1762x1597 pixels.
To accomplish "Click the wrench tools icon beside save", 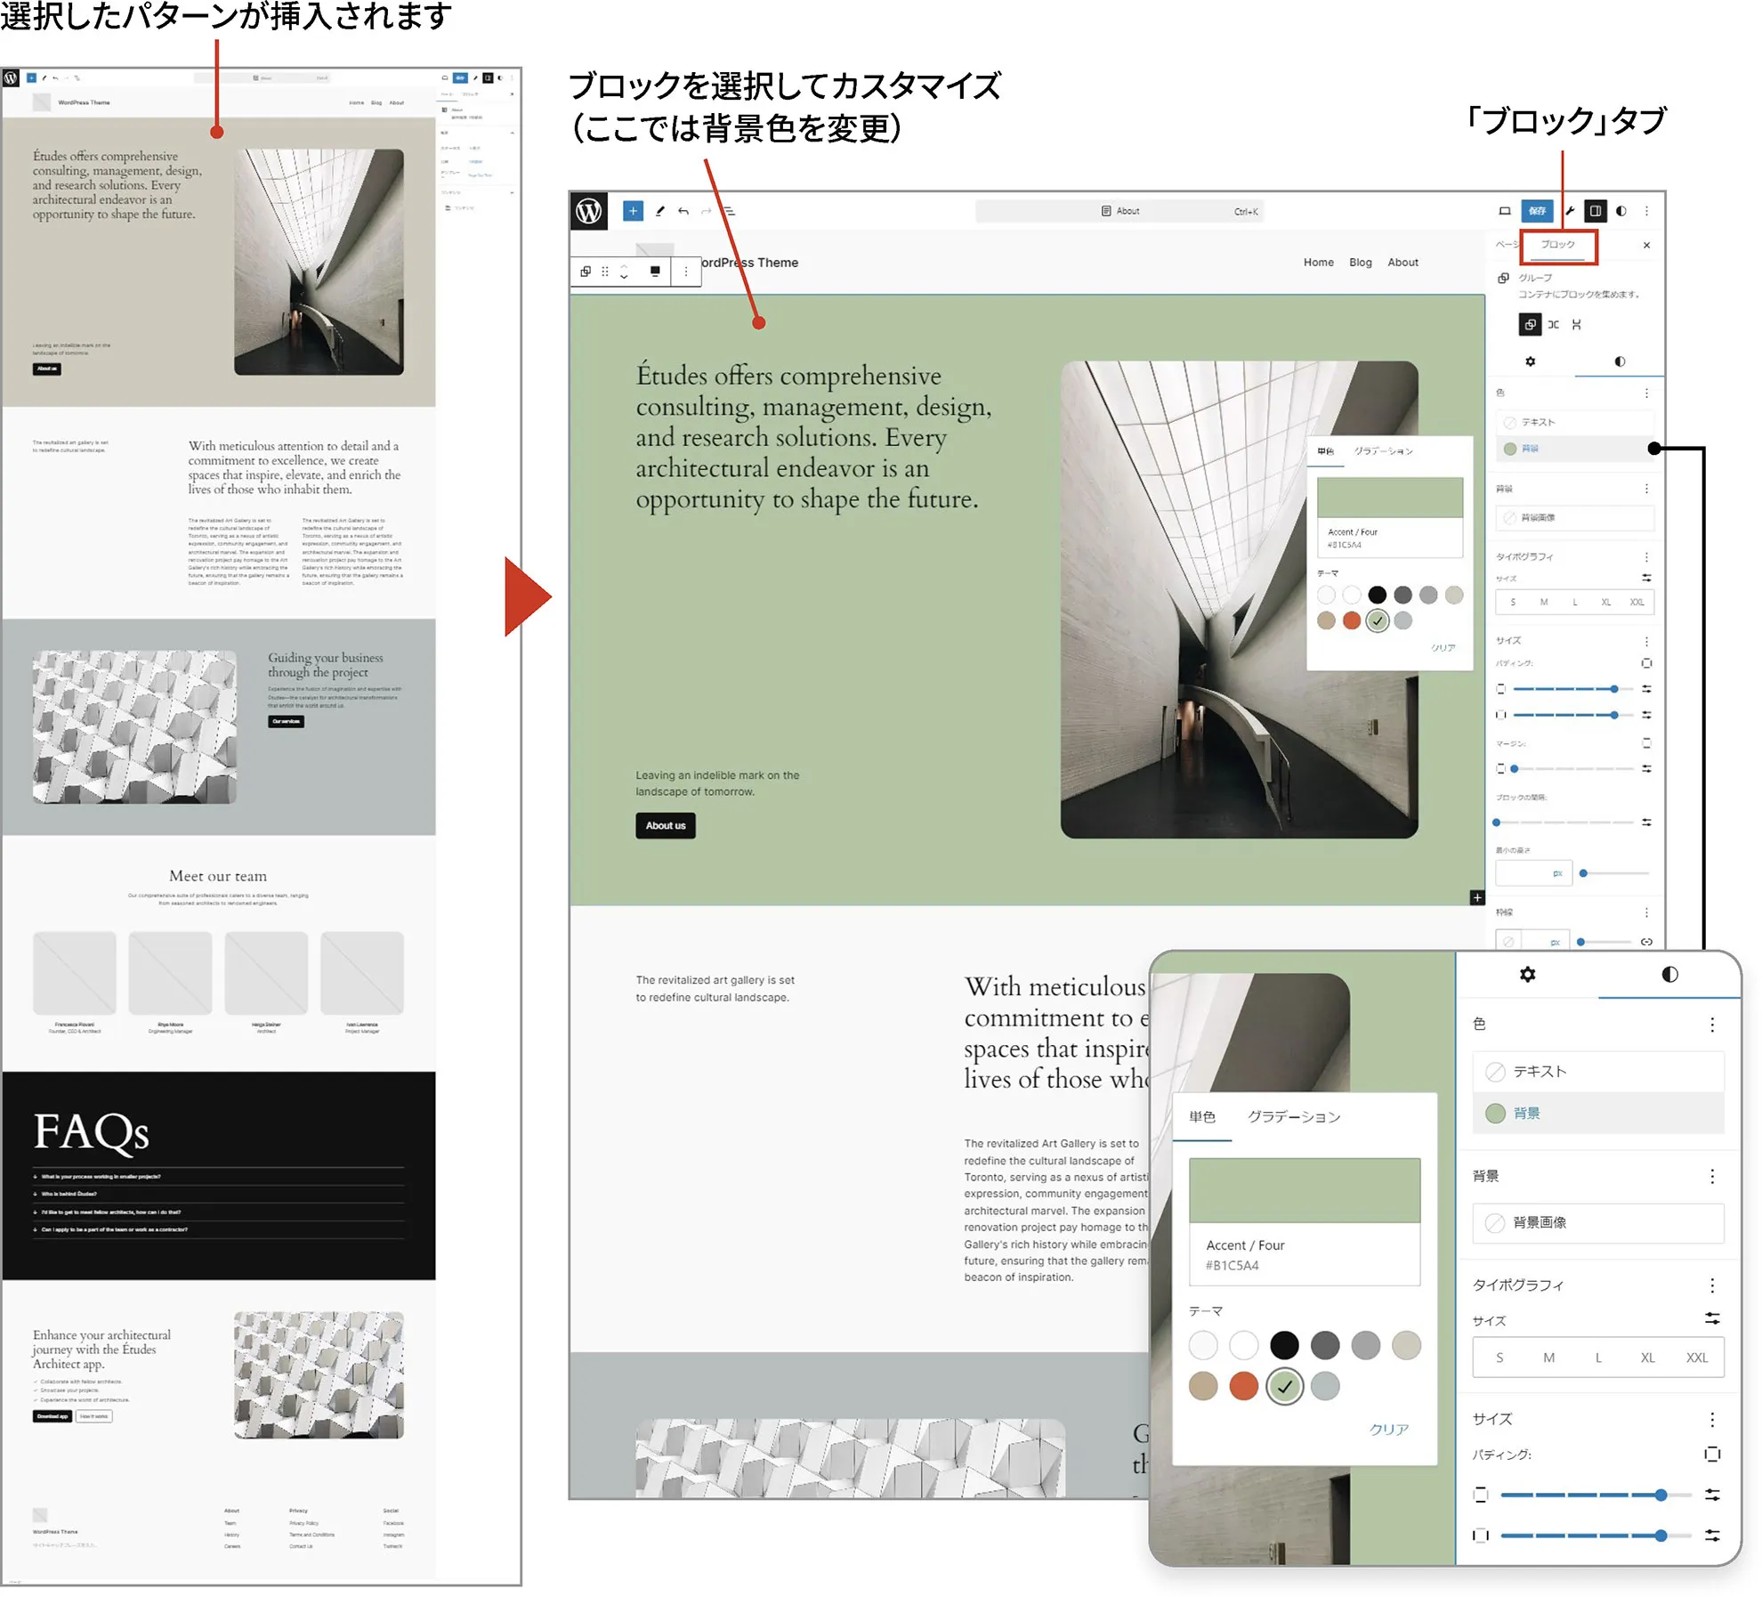I will [1571, 211].
